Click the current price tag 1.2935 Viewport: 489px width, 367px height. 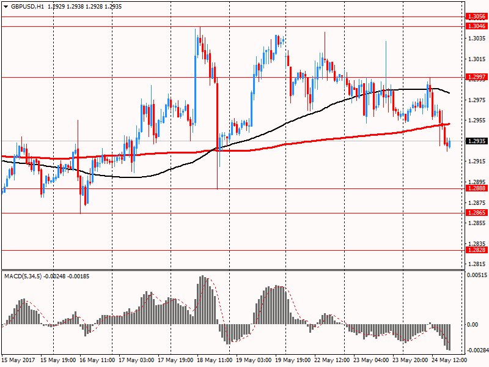point(477,141)
